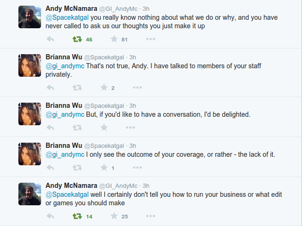Screen dimensions: 302x226
Task: Open @Spacekatgal mention in the top tweet
Action: click(x=67, y=17)
